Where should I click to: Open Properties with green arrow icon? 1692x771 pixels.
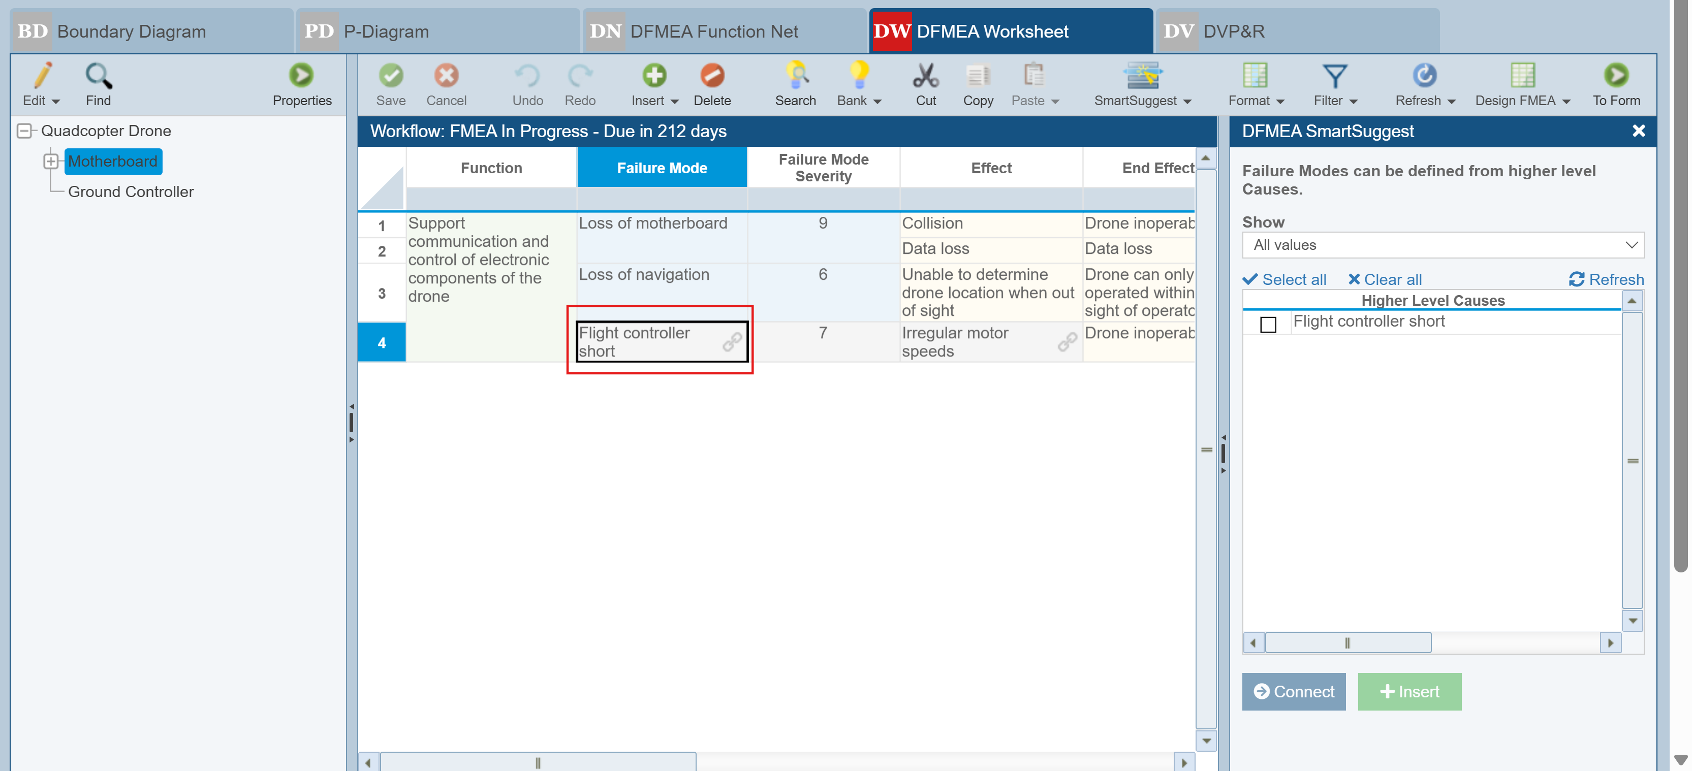(301, 76)
